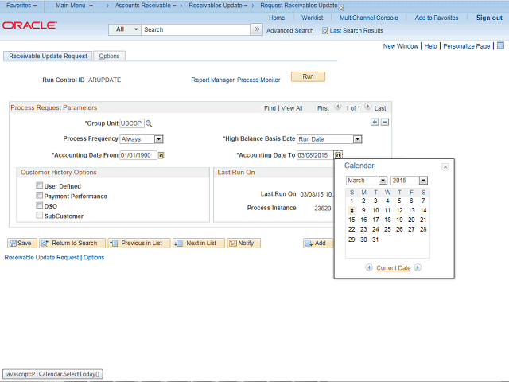
Task: Open the Help link
Action: (x=430, y=46)
